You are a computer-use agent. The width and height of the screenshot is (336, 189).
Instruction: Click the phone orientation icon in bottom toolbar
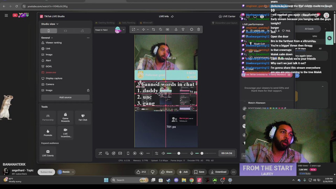[x=128, y=153]
